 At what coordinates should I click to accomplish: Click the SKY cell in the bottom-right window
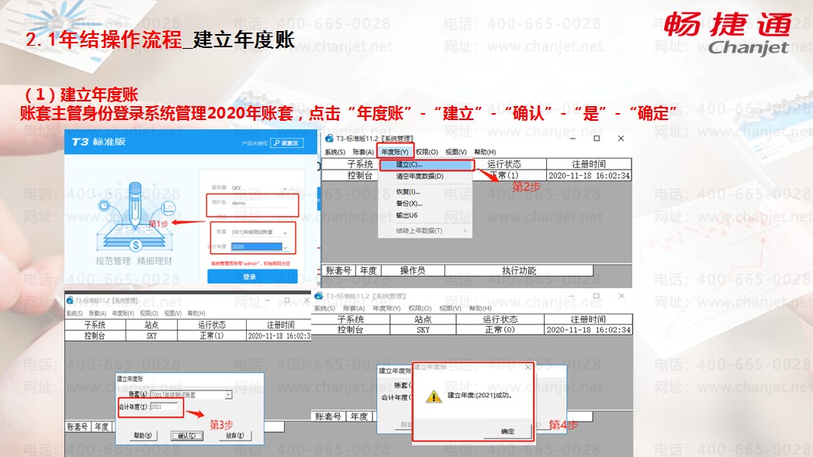click(x=423, y=330)
